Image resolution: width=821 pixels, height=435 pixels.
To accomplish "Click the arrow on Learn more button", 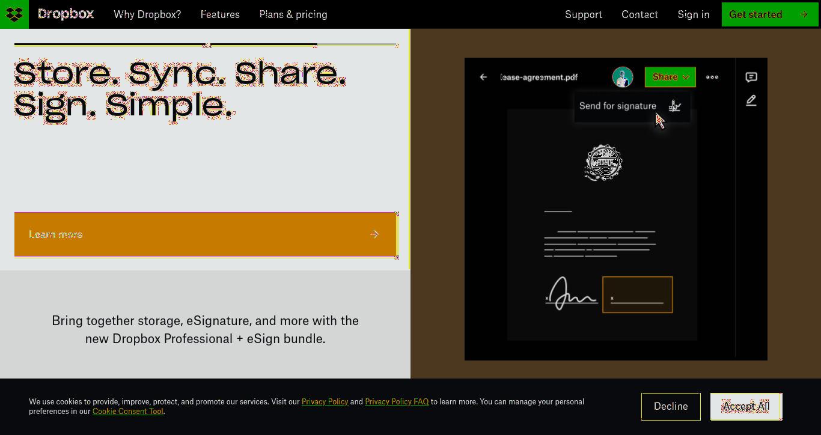I will 374,234.
